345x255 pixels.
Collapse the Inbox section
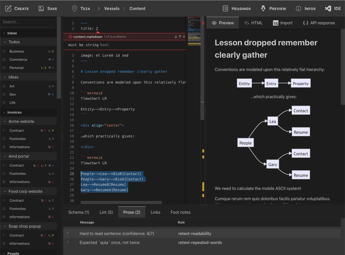[x=4, y=33]
